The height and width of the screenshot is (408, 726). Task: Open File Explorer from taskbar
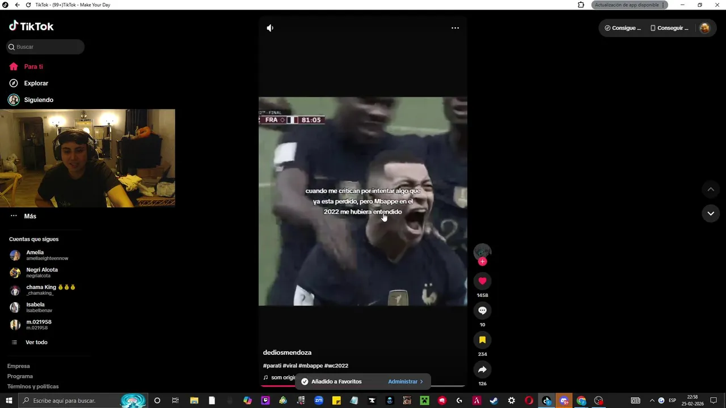(x=194, y=401)
